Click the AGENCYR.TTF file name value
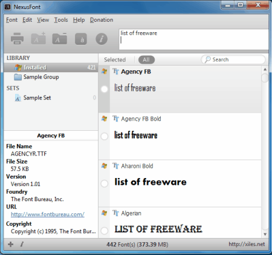This screenshot has height=255, width=272. click(x=28, y=154)
